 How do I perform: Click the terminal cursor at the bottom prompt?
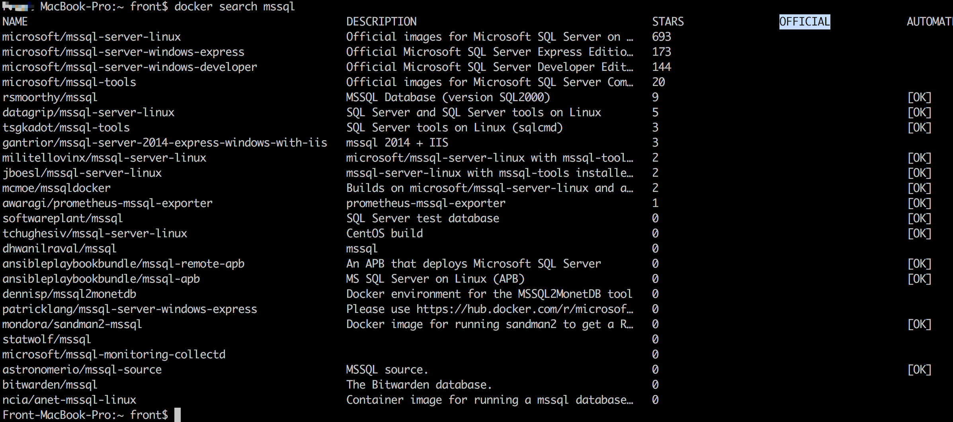click(178, 415)
